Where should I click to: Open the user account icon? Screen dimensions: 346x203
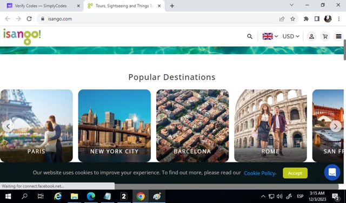coord(311,36)
